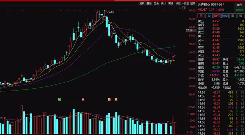This screenshot has height=135, width=245.
Task: Select the 标记 mark toolbar item
Action: [x=178, y=3]
